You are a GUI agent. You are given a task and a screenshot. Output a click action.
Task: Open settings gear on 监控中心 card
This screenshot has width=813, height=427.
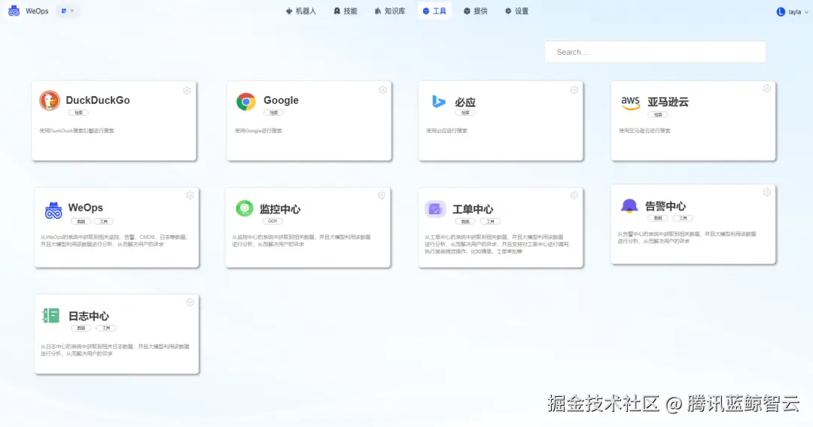pyautogui.click(x=382, y=195)
